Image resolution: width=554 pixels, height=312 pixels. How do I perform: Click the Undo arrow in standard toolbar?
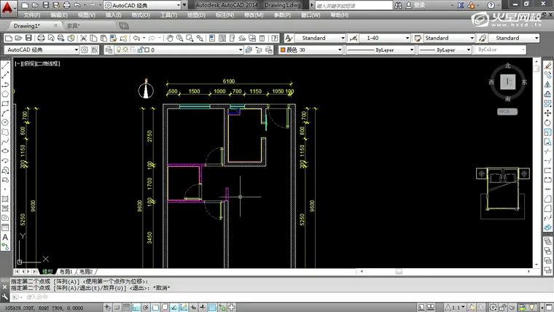click(x=137, y=38)
